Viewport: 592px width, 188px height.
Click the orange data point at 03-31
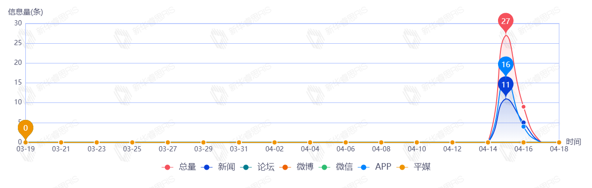pyautogui.click(x=239, y=142)
